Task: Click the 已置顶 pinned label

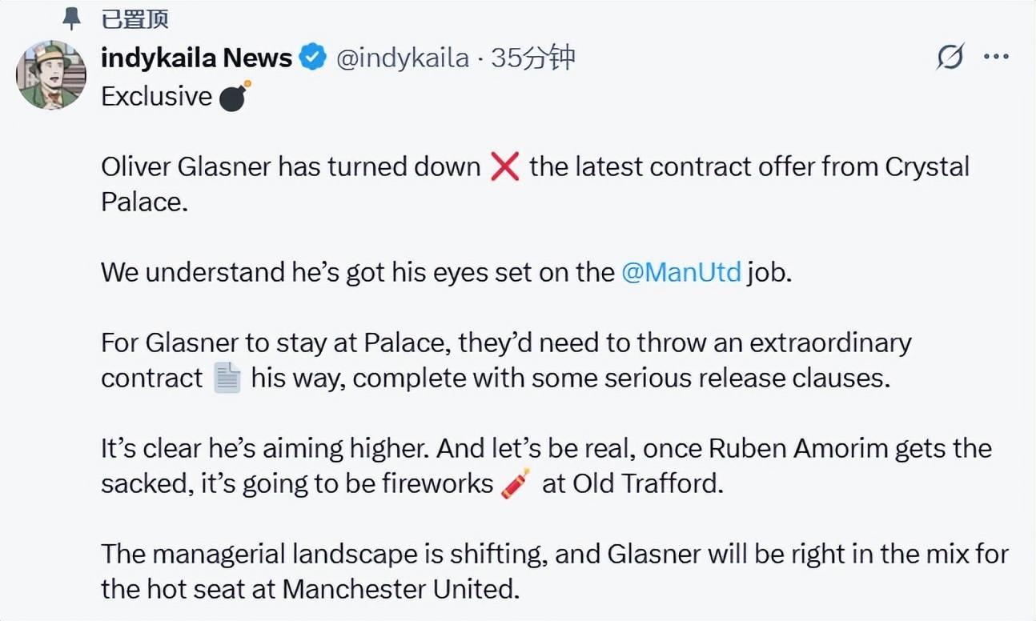Action: point(135,18)
